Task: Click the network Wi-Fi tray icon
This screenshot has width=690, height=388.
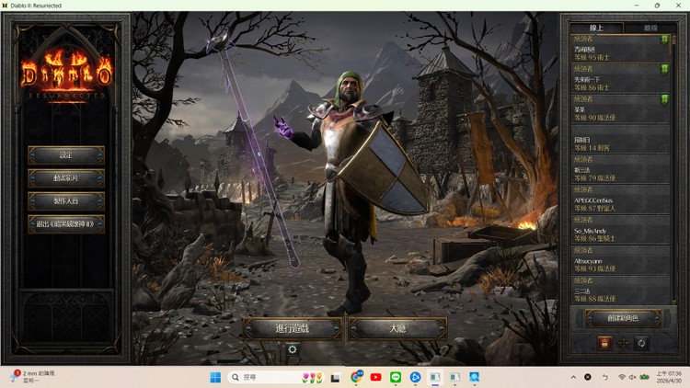Action: coord(622,377)
